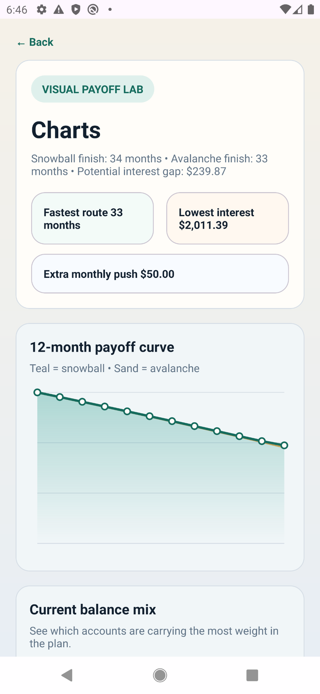This screenshot has width=320, height=694.
Task: Open the settings gear icon in the status bar
Action: (x=42, y=9)
